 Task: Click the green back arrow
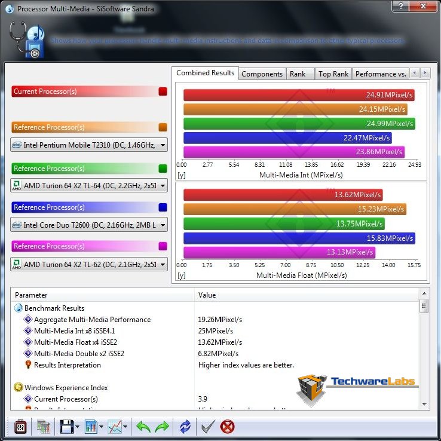click(143, 427)
